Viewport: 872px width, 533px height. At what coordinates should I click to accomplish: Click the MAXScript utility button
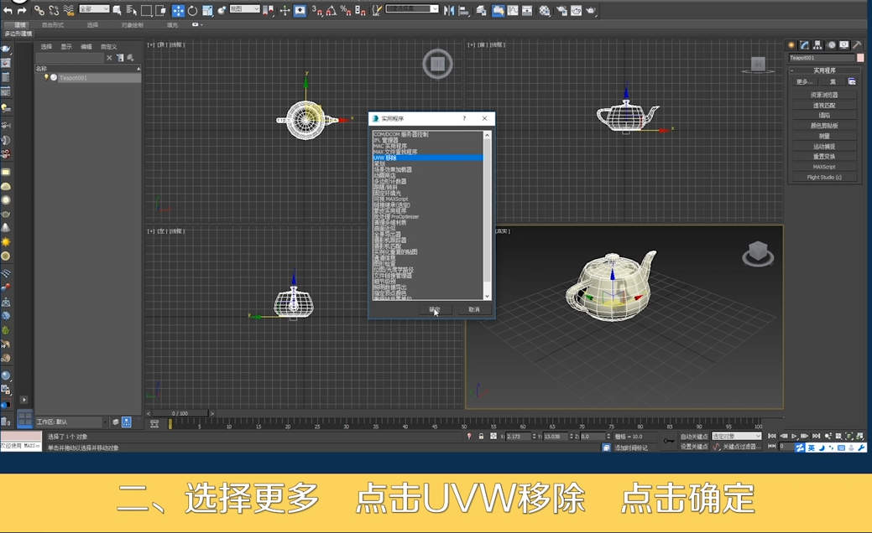(x=824, y=167)
